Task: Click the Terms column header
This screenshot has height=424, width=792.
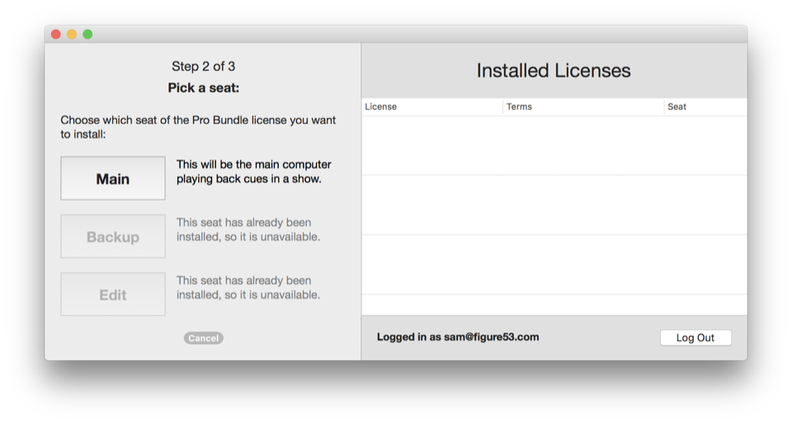Action: point(582,107)
